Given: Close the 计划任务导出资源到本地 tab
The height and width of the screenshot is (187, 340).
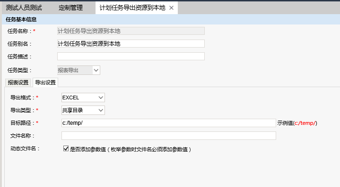Looking at the screenshot, I should tap(171, 8).
